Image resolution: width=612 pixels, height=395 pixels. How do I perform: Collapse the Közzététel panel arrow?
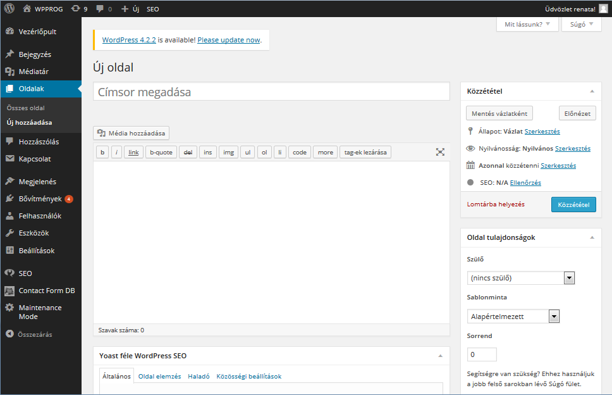click(592, 91)
